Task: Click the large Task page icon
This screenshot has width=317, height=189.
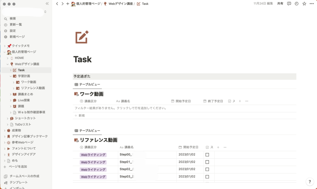Action: (x=82, y=37)
